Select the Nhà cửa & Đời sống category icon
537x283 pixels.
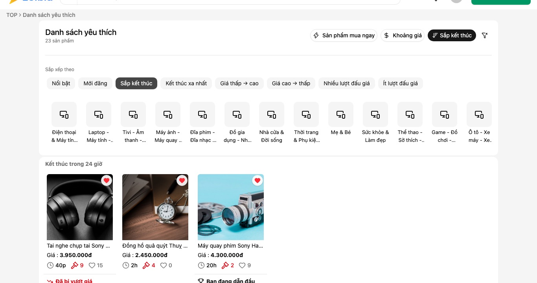272,114
